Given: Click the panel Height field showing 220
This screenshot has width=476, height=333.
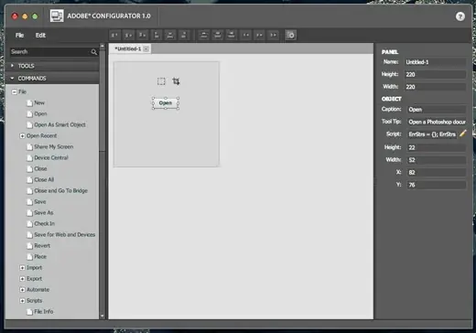Looking at the screenshot, I should [435, 75].
